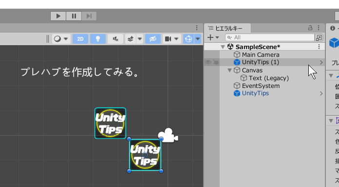Open the scene effects dropdown arrow

140,39
